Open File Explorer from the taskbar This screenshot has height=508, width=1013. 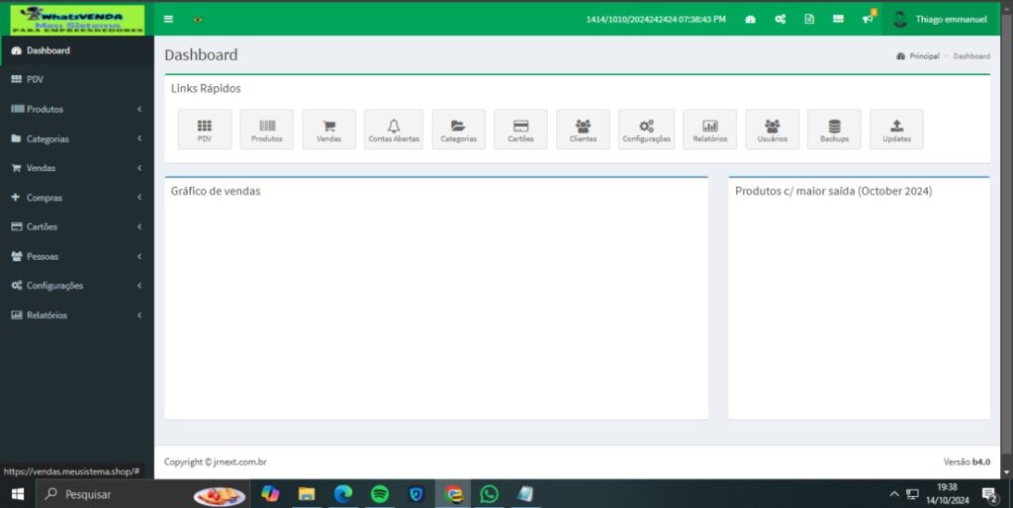(x=307, y=494)
